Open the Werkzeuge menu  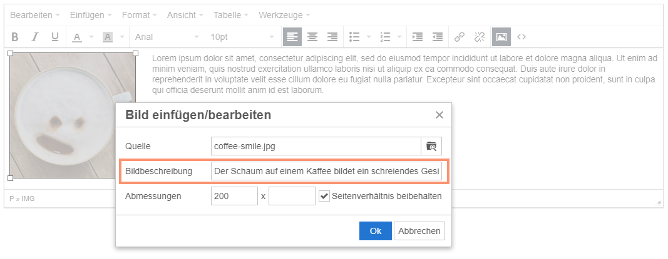point(284,15)
